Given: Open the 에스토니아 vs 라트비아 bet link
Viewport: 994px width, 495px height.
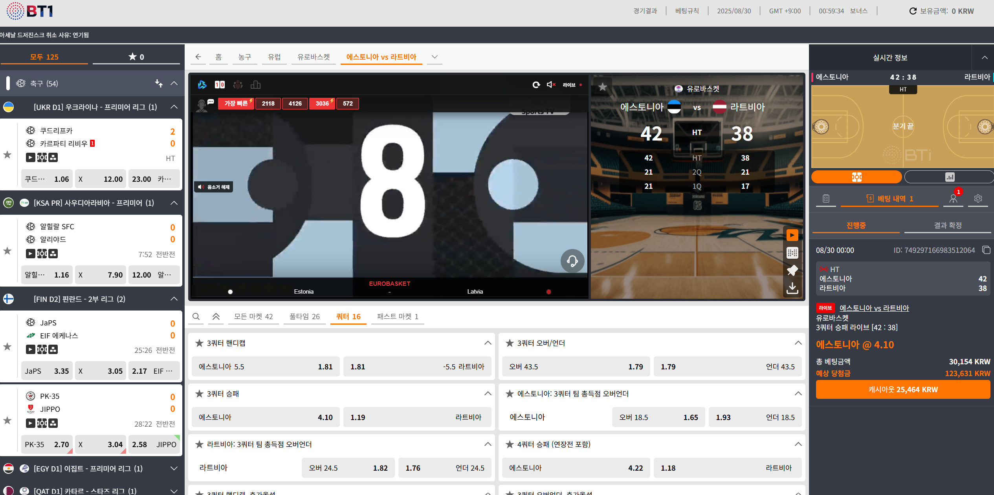Looking at the screenshot, I should point(874,308).
